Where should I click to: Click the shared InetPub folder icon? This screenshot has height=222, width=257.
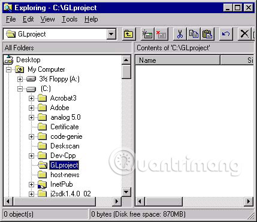coord(43,184)
